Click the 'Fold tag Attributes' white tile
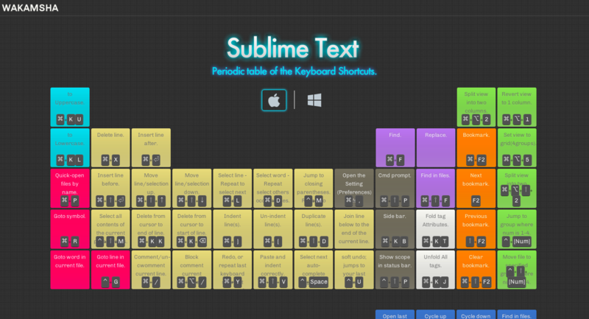The width and height of the screenshot is (589, 319). click(x=436, y=229)
